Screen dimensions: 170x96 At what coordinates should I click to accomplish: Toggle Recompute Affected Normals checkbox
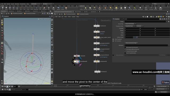pos(125,49)
